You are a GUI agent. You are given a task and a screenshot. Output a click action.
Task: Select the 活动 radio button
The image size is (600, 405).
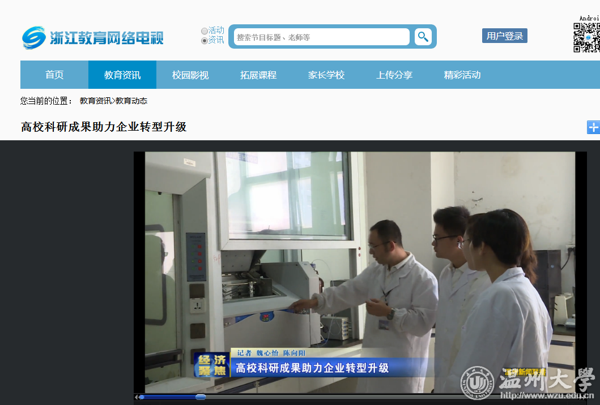[205, 31]
